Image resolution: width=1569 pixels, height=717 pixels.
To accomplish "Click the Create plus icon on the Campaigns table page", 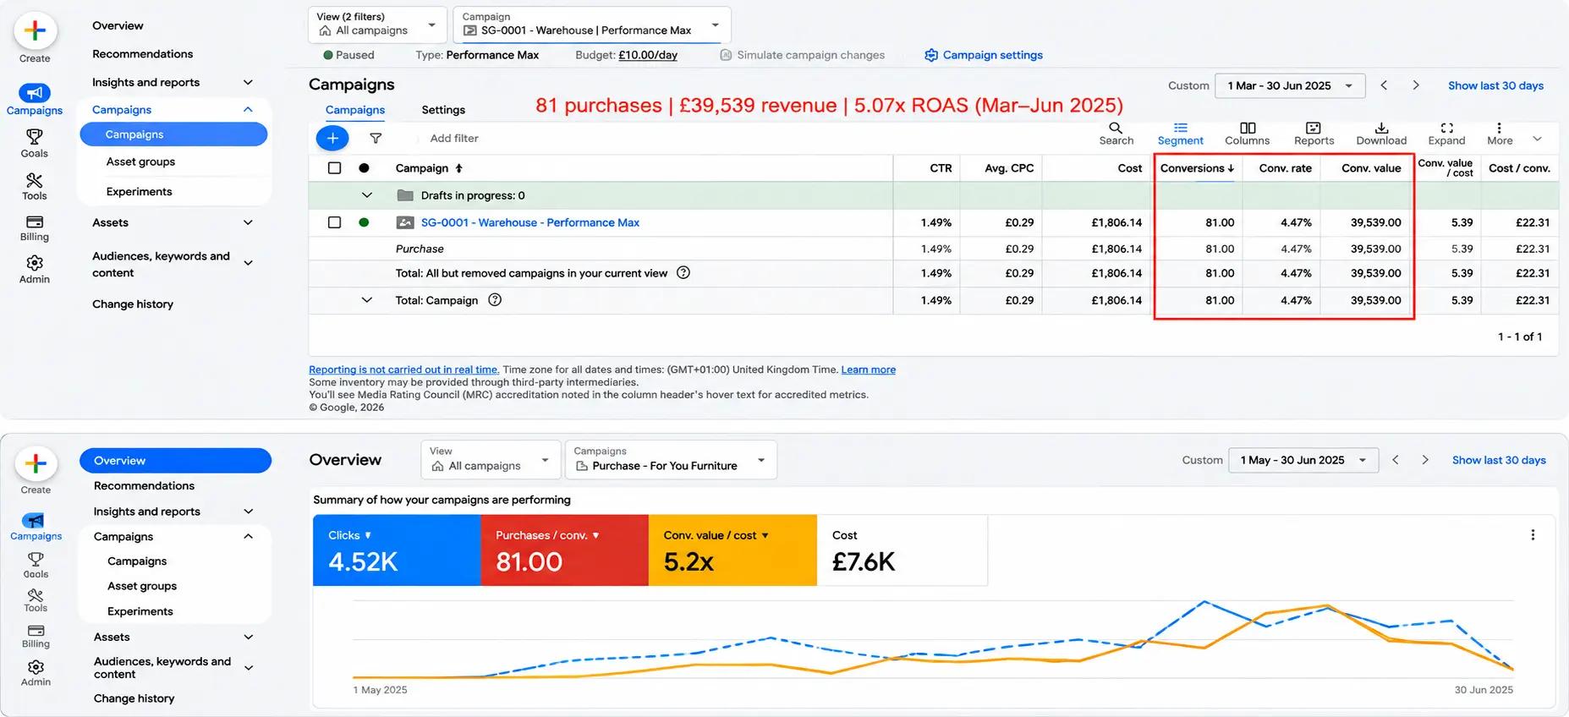I will (x=35, y=30).
